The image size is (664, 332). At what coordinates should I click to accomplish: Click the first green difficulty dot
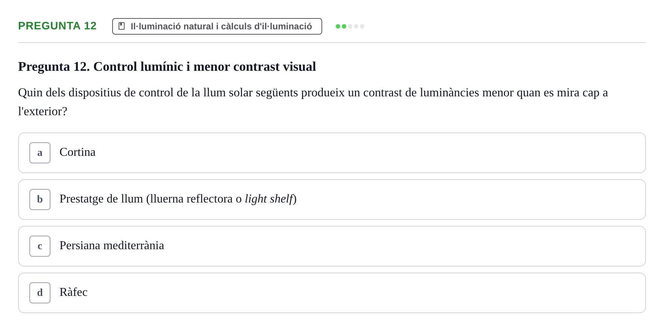click(338, 26)
